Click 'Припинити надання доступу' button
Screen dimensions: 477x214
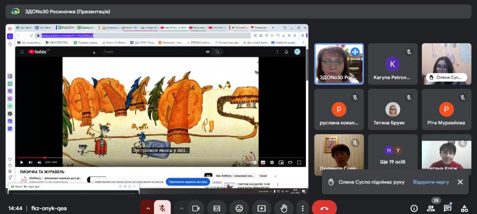187,182
